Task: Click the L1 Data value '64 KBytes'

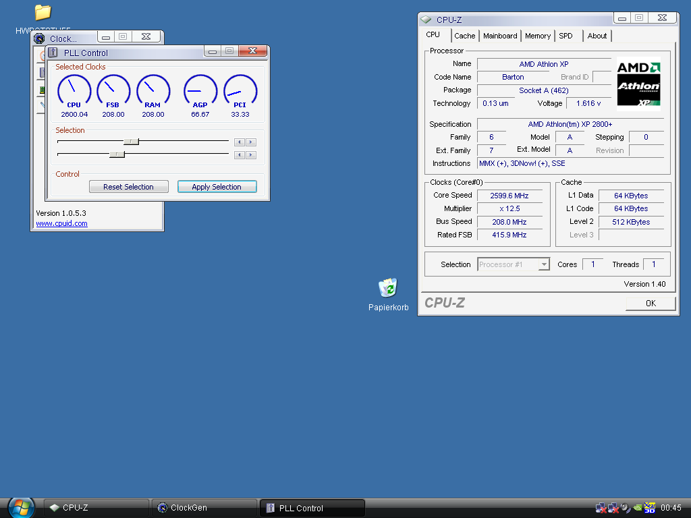Action: (x=631, y=196)
